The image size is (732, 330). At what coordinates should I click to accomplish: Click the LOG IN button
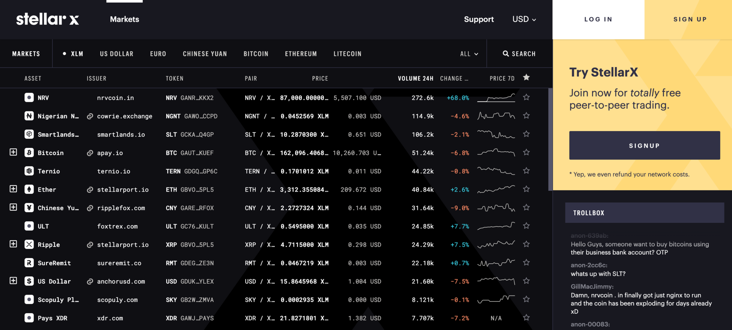tap(598, 19)
